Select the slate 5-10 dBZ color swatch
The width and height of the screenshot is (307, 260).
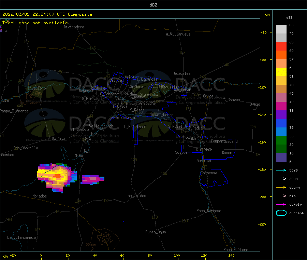[281, 158]
